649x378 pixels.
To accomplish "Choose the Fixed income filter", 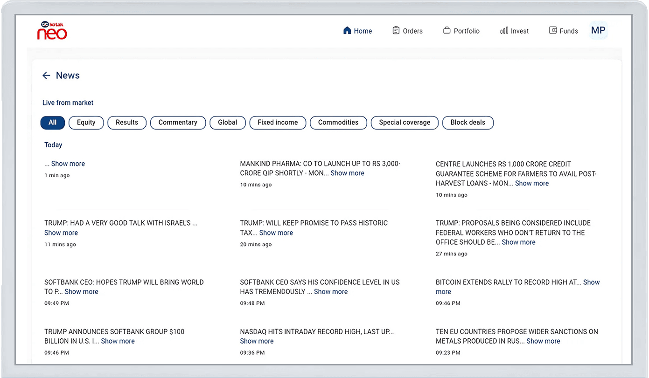I will coord(278,123).
